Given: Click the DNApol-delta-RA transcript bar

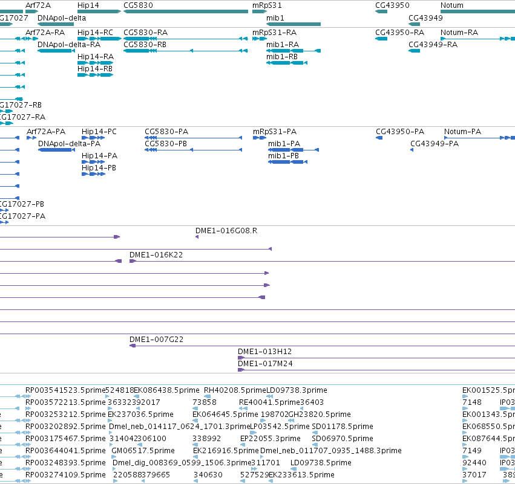Looking at the screenshot, I should (56, 51).
